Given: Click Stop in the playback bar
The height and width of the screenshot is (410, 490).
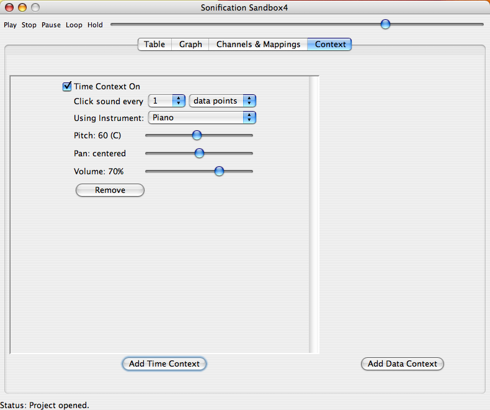Looking at the screenshot, I should (x=29, y=25).
